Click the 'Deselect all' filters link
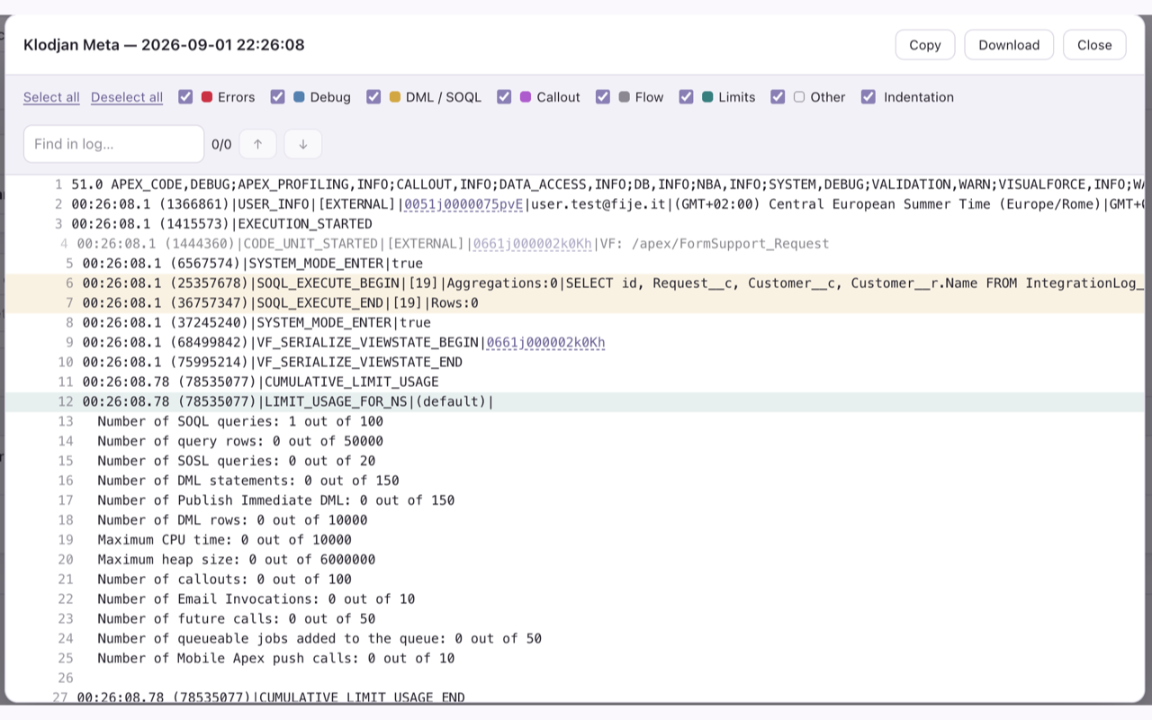The width and height of the screenshot is (1152, 720). point(127,97)
